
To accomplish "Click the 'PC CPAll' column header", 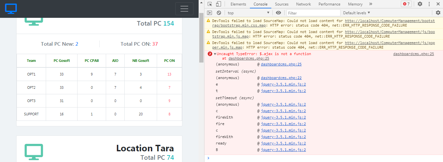I will [92, 61].
